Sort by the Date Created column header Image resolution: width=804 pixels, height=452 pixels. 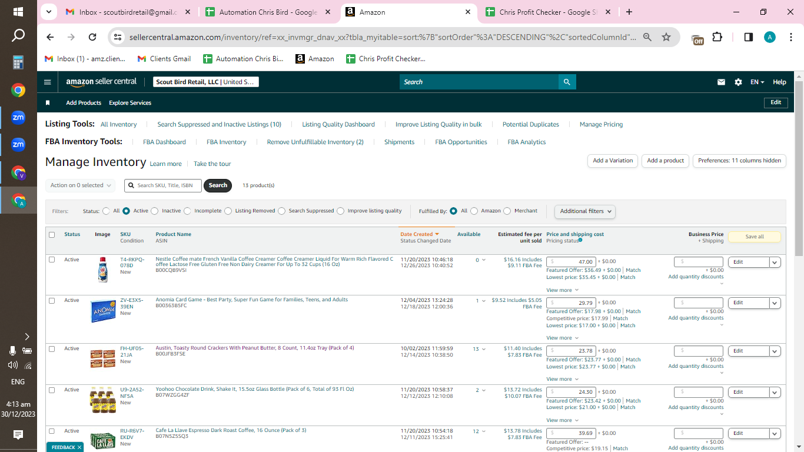tap(420, 234)
